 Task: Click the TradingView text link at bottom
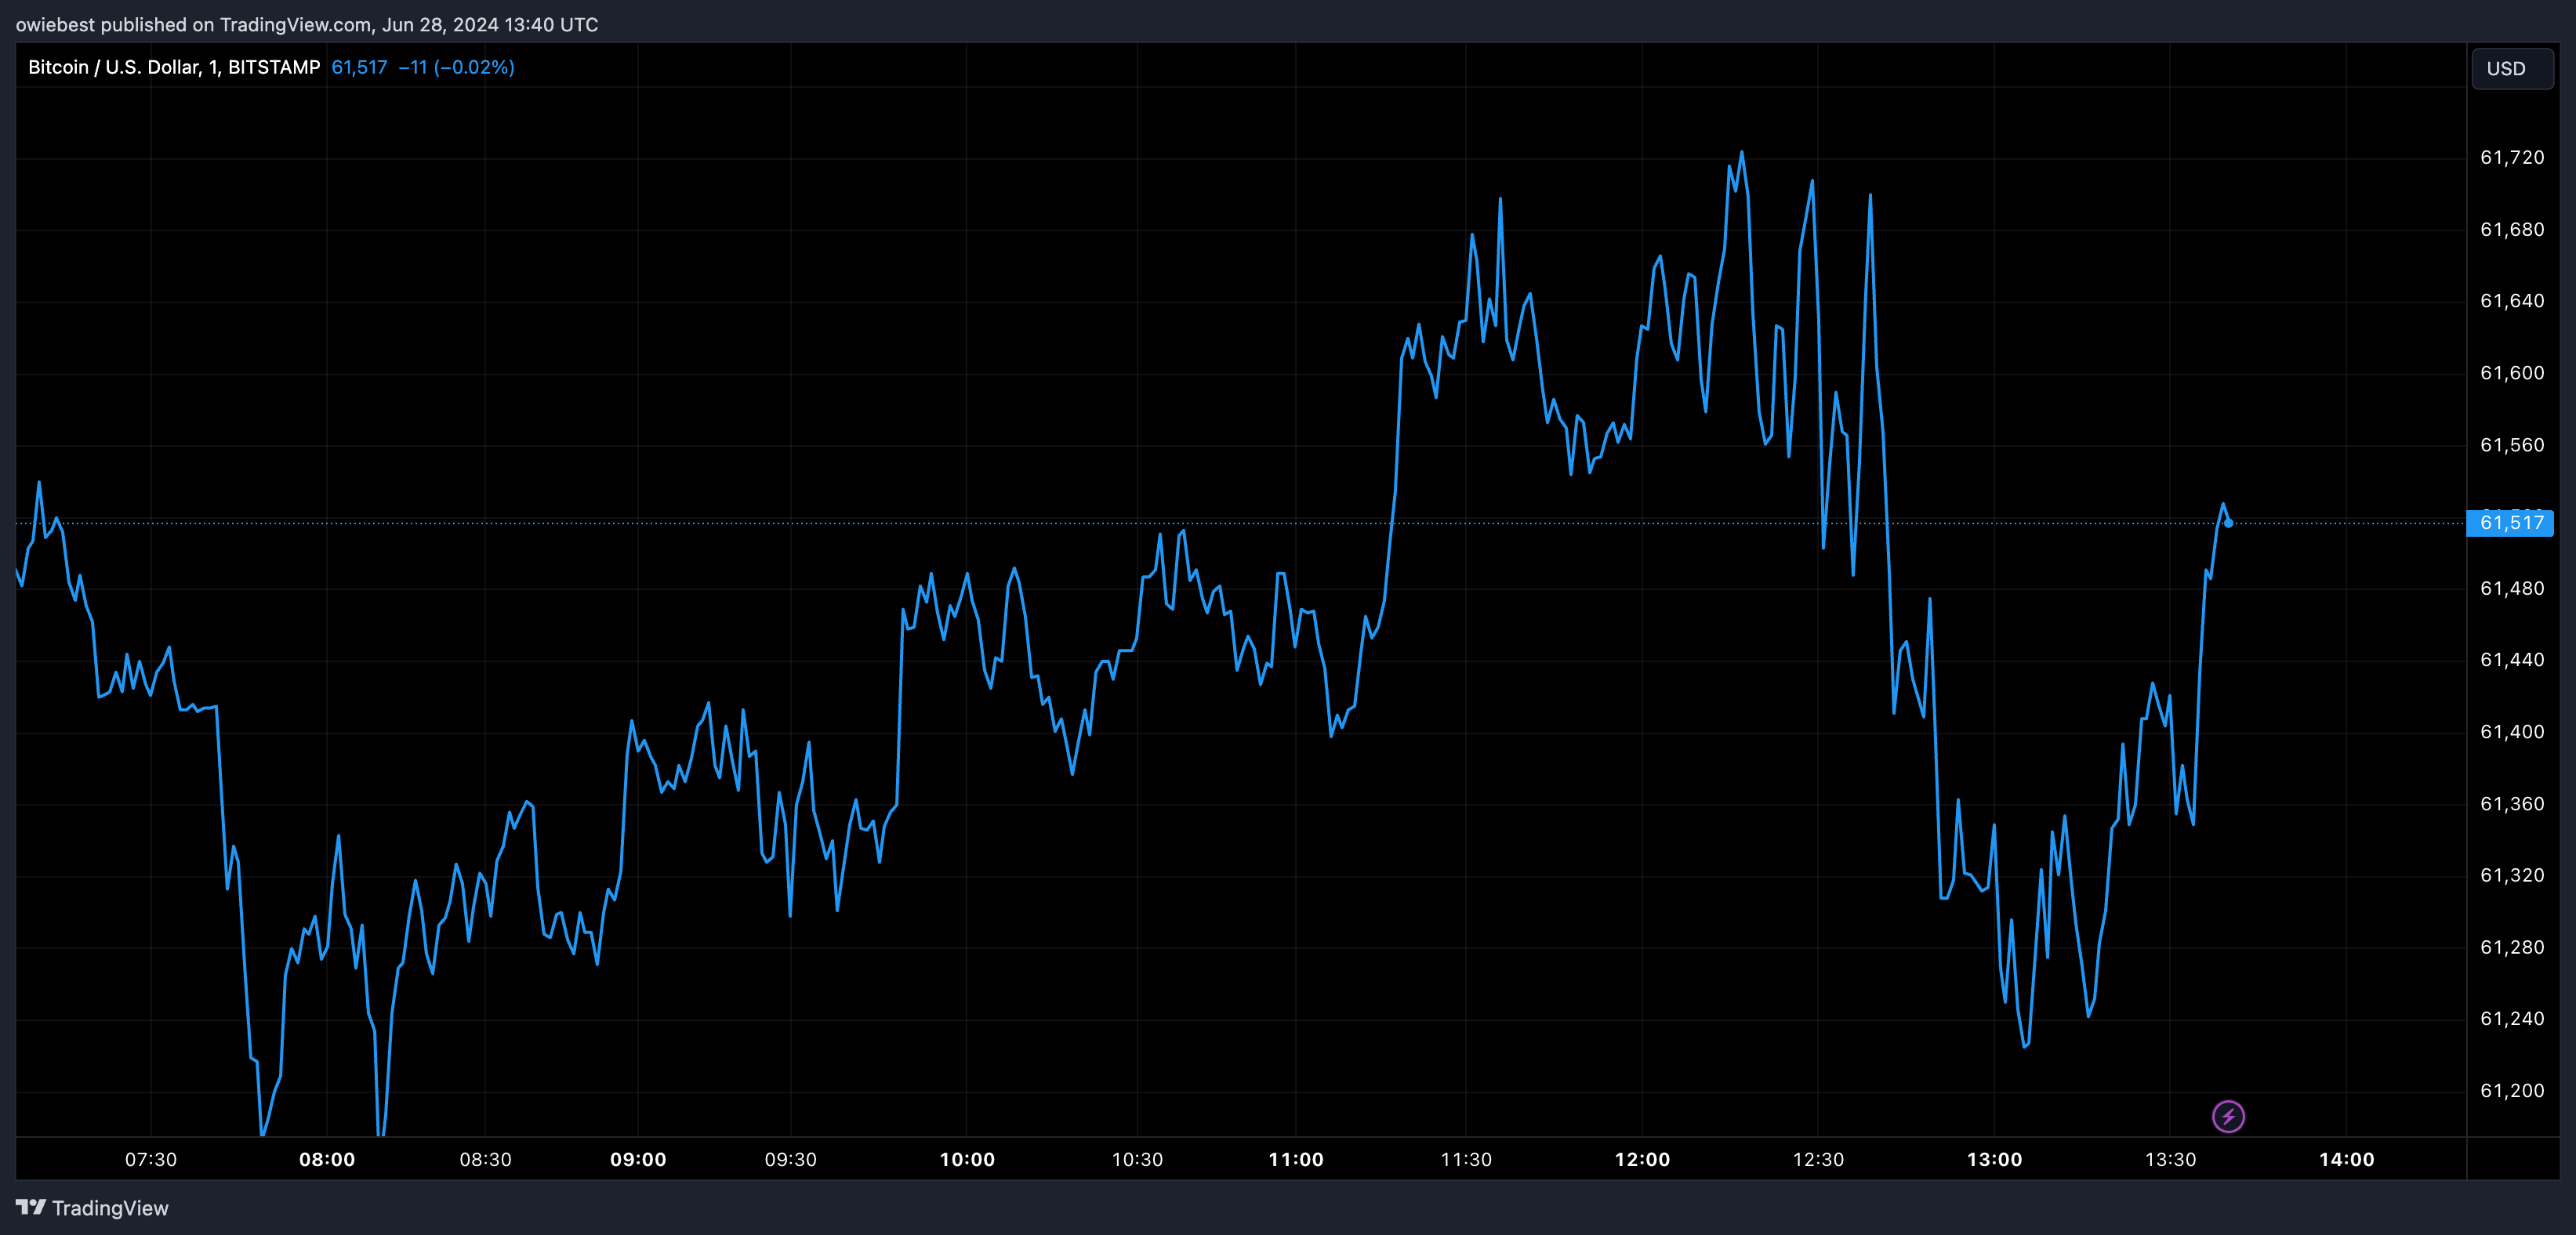coord(110,1208)
